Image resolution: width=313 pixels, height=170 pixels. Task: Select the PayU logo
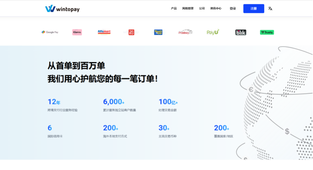click(x=213, y=32)
